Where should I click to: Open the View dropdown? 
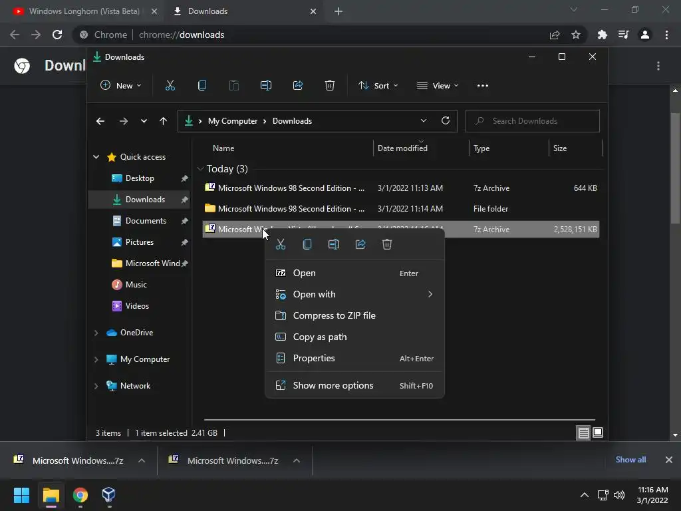point(438,86)
